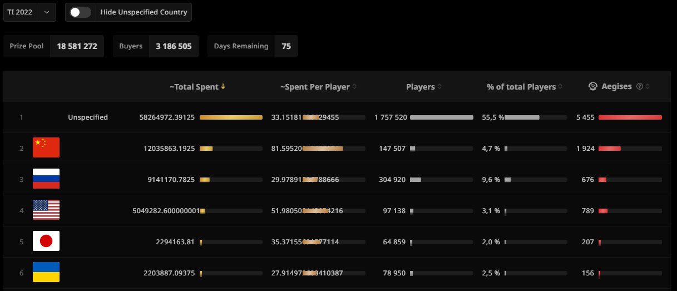This screenshot has width=677, height=291.
Task: Toggle the Hide Unspecified Country switch
Action: coord(81,12)
